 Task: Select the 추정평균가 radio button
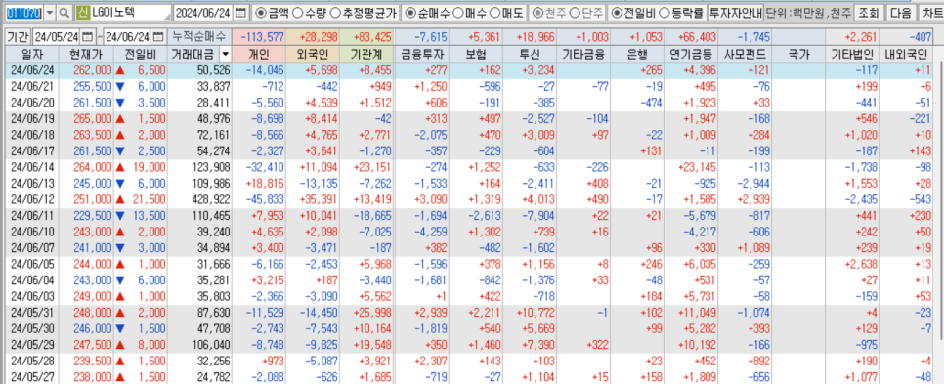335,12
